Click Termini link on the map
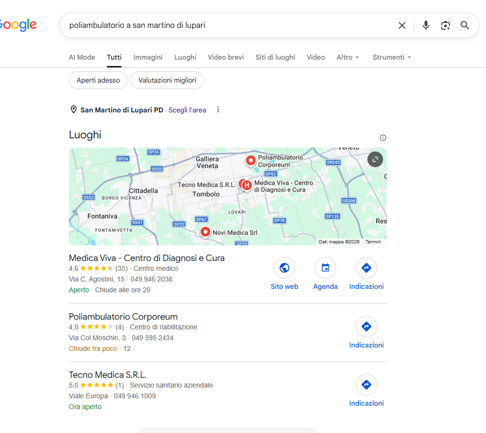This screenshot has height=433, width=486. [373, 242]
